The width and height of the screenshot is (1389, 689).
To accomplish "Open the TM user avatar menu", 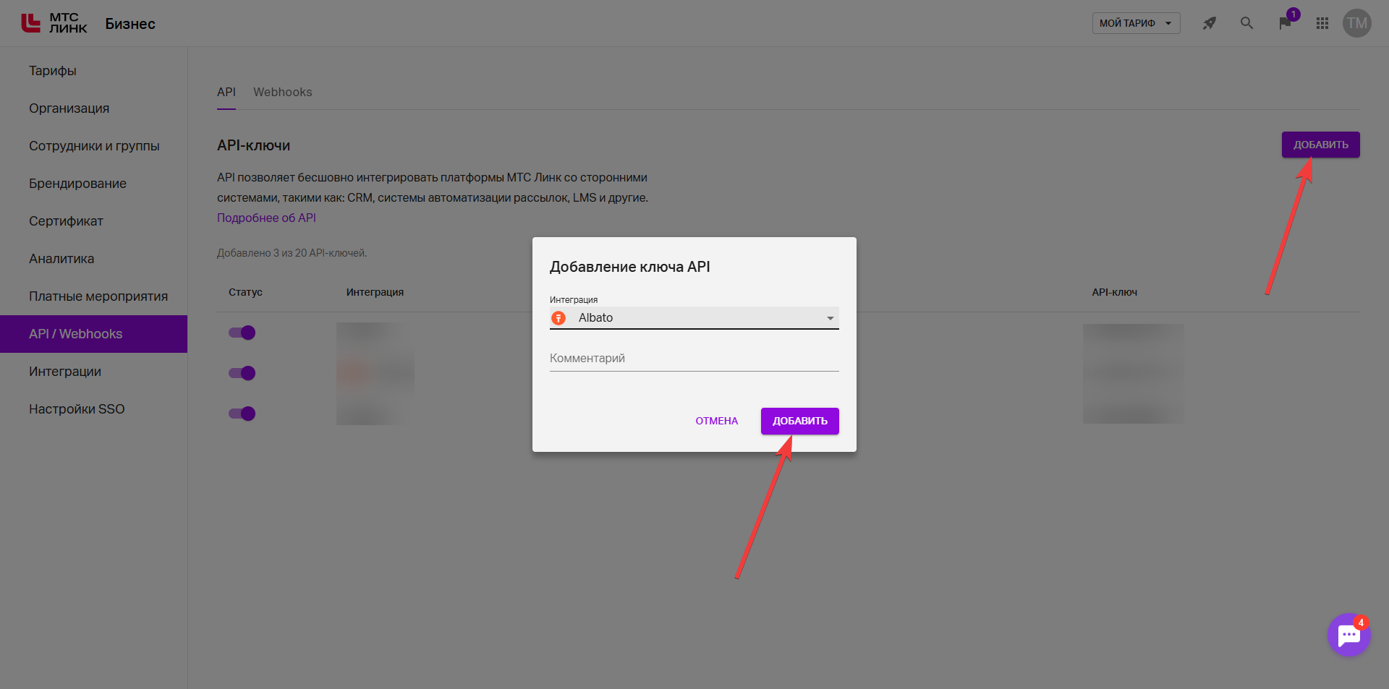I will coord(1357,23).
